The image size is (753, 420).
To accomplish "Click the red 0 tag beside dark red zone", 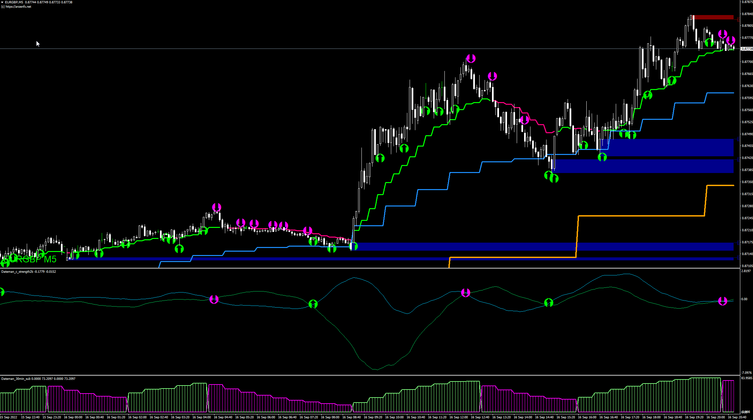I will (x=739, y=20).
